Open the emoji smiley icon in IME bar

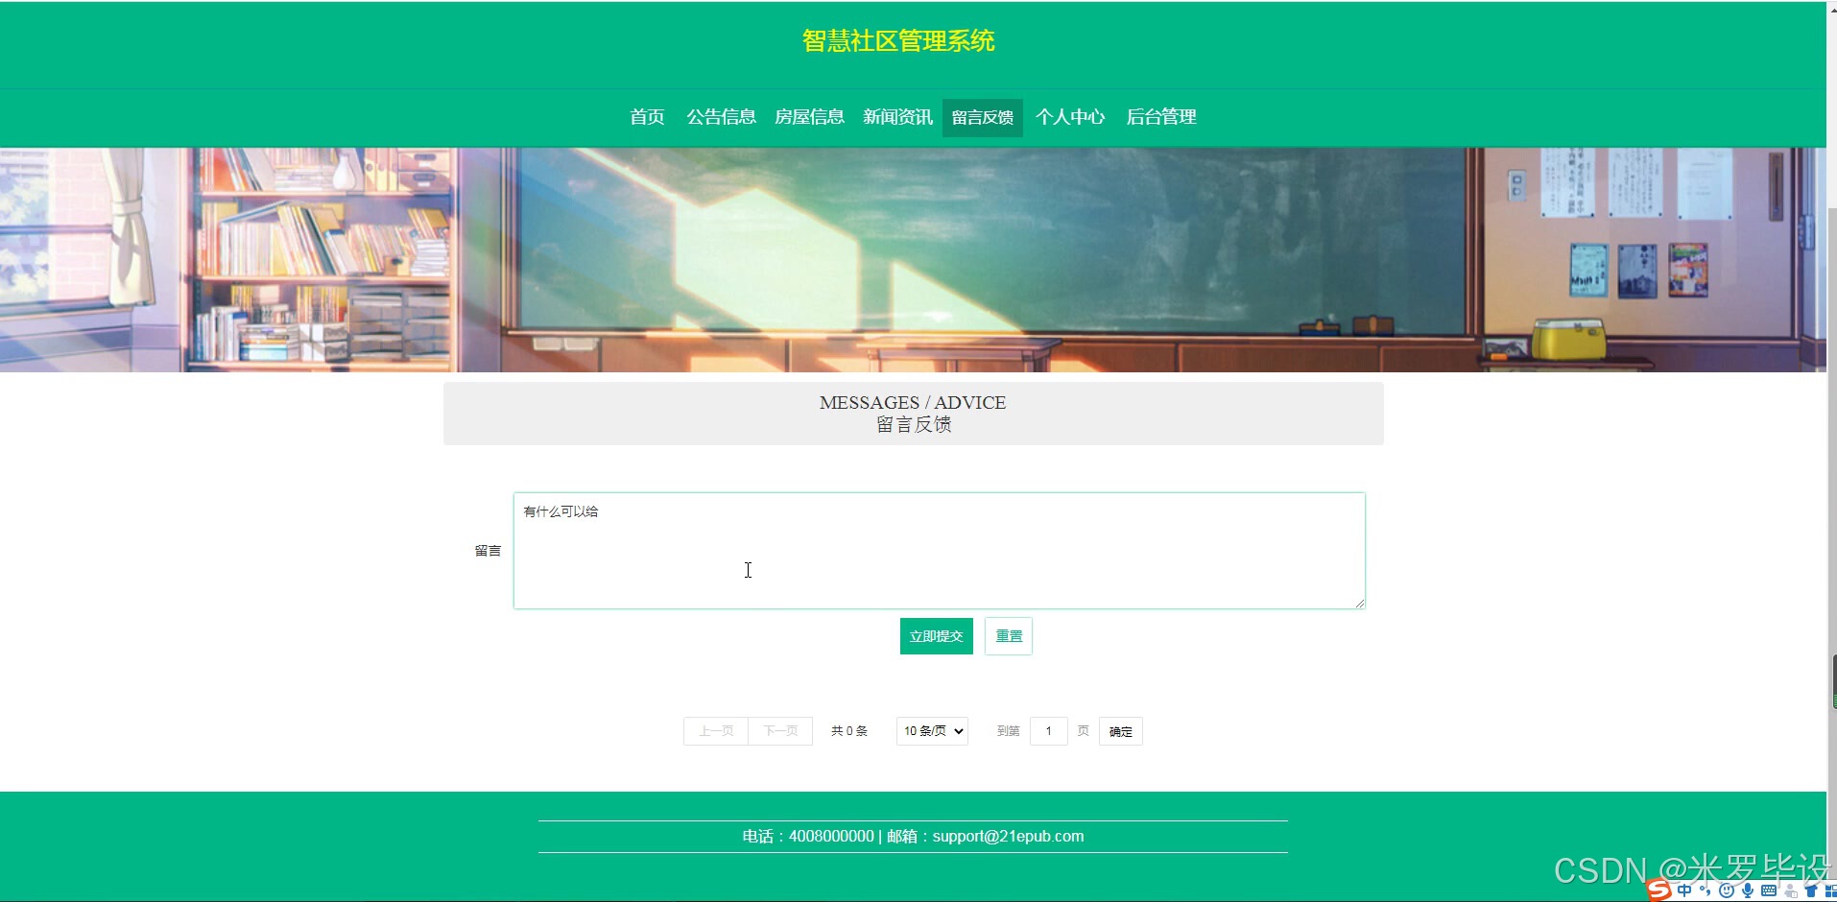pos(1727,890)
